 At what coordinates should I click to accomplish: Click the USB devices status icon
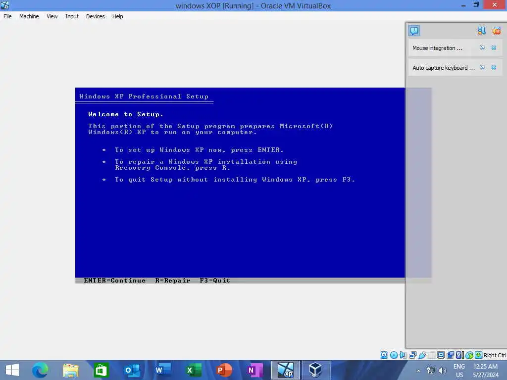pyautogui.click(x=422, y=355)
